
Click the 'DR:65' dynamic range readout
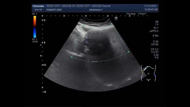tap(155, 44)
